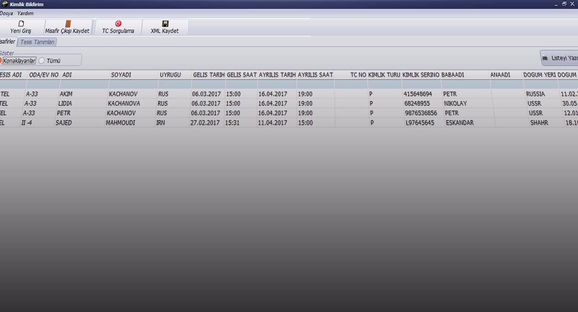Screen dimensions: 578x312
Task: Switch to the Tesis Tanımları tab
Action: pos(37,42)
